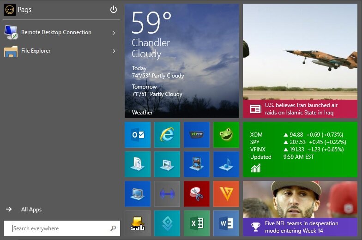Expand Remote Desktop Connection jump list arrow
Viewport: 362px width, 240px height.
tap(114, 33)
